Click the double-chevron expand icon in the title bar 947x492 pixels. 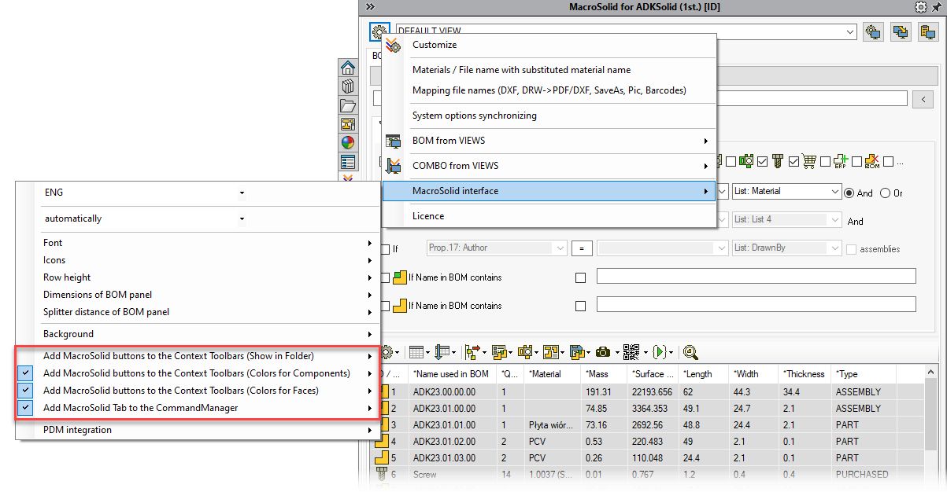[x=370, y=7]
